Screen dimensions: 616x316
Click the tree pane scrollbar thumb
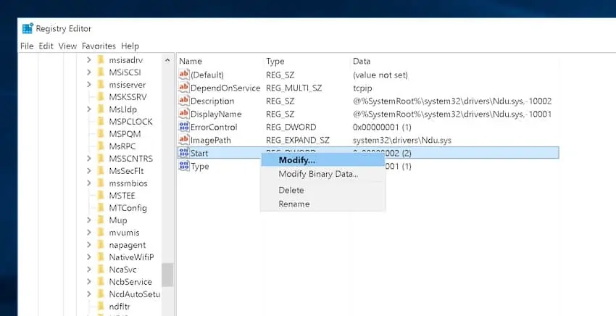coord(167,275)
